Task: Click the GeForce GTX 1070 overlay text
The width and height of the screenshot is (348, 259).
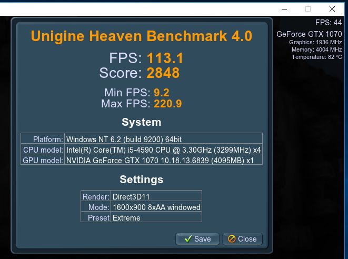Action: tap(309, 34)
